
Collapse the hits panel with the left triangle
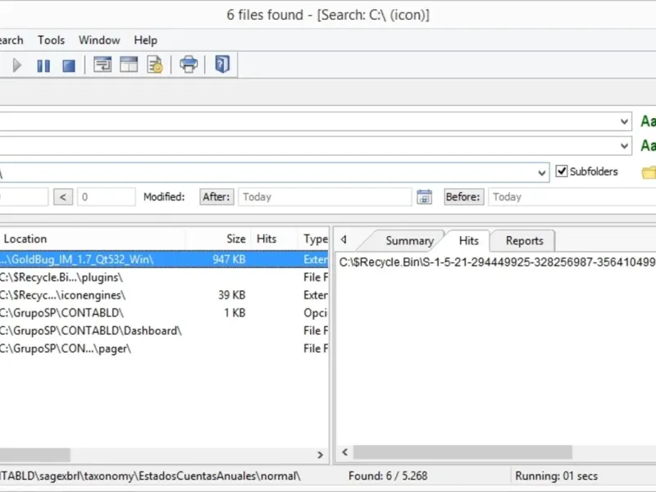coord(344,239)
